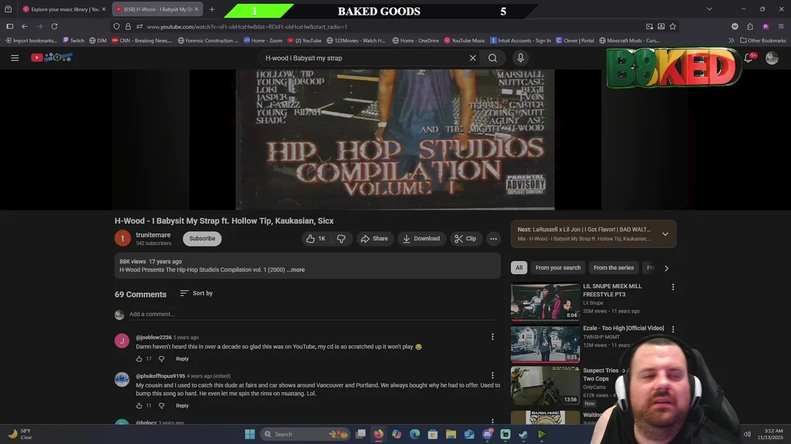Open the YouTube guide hamburger menu

[x=15, y=58]
